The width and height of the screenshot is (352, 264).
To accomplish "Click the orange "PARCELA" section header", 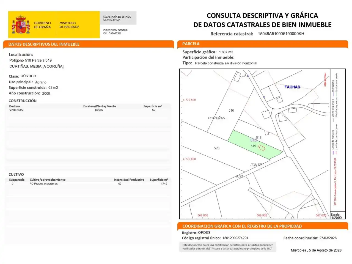I will point(191,44).
